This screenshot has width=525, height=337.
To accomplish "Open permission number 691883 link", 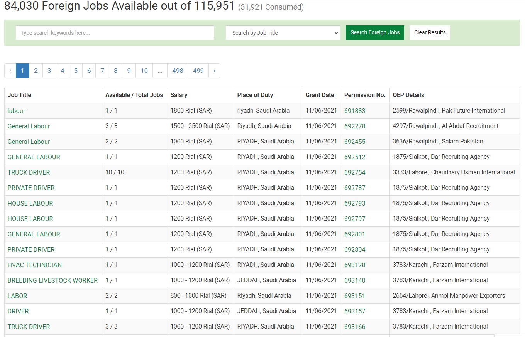I will (355, 111).
